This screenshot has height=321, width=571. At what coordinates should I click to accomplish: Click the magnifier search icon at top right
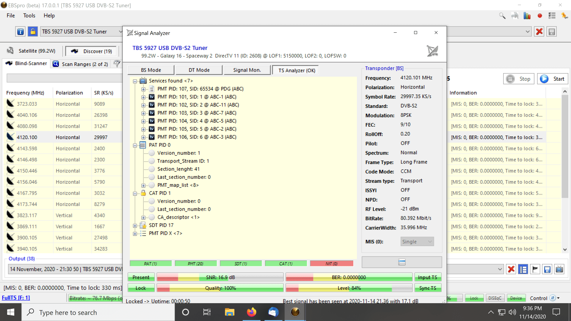tap(502, 16)
